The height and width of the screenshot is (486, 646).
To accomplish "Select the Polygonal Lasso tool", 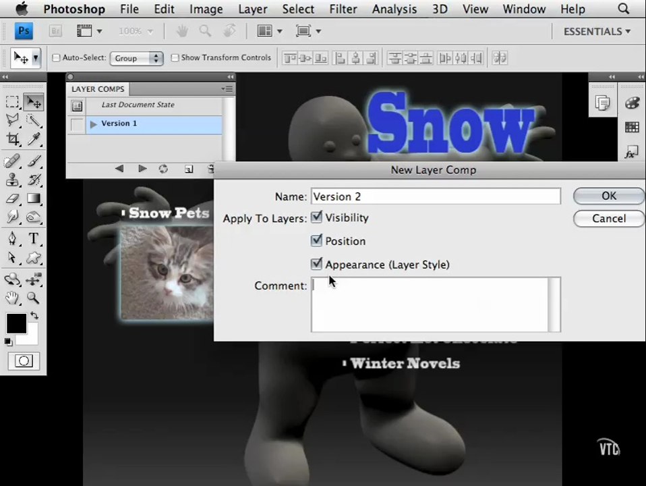I will click(12, 120).
